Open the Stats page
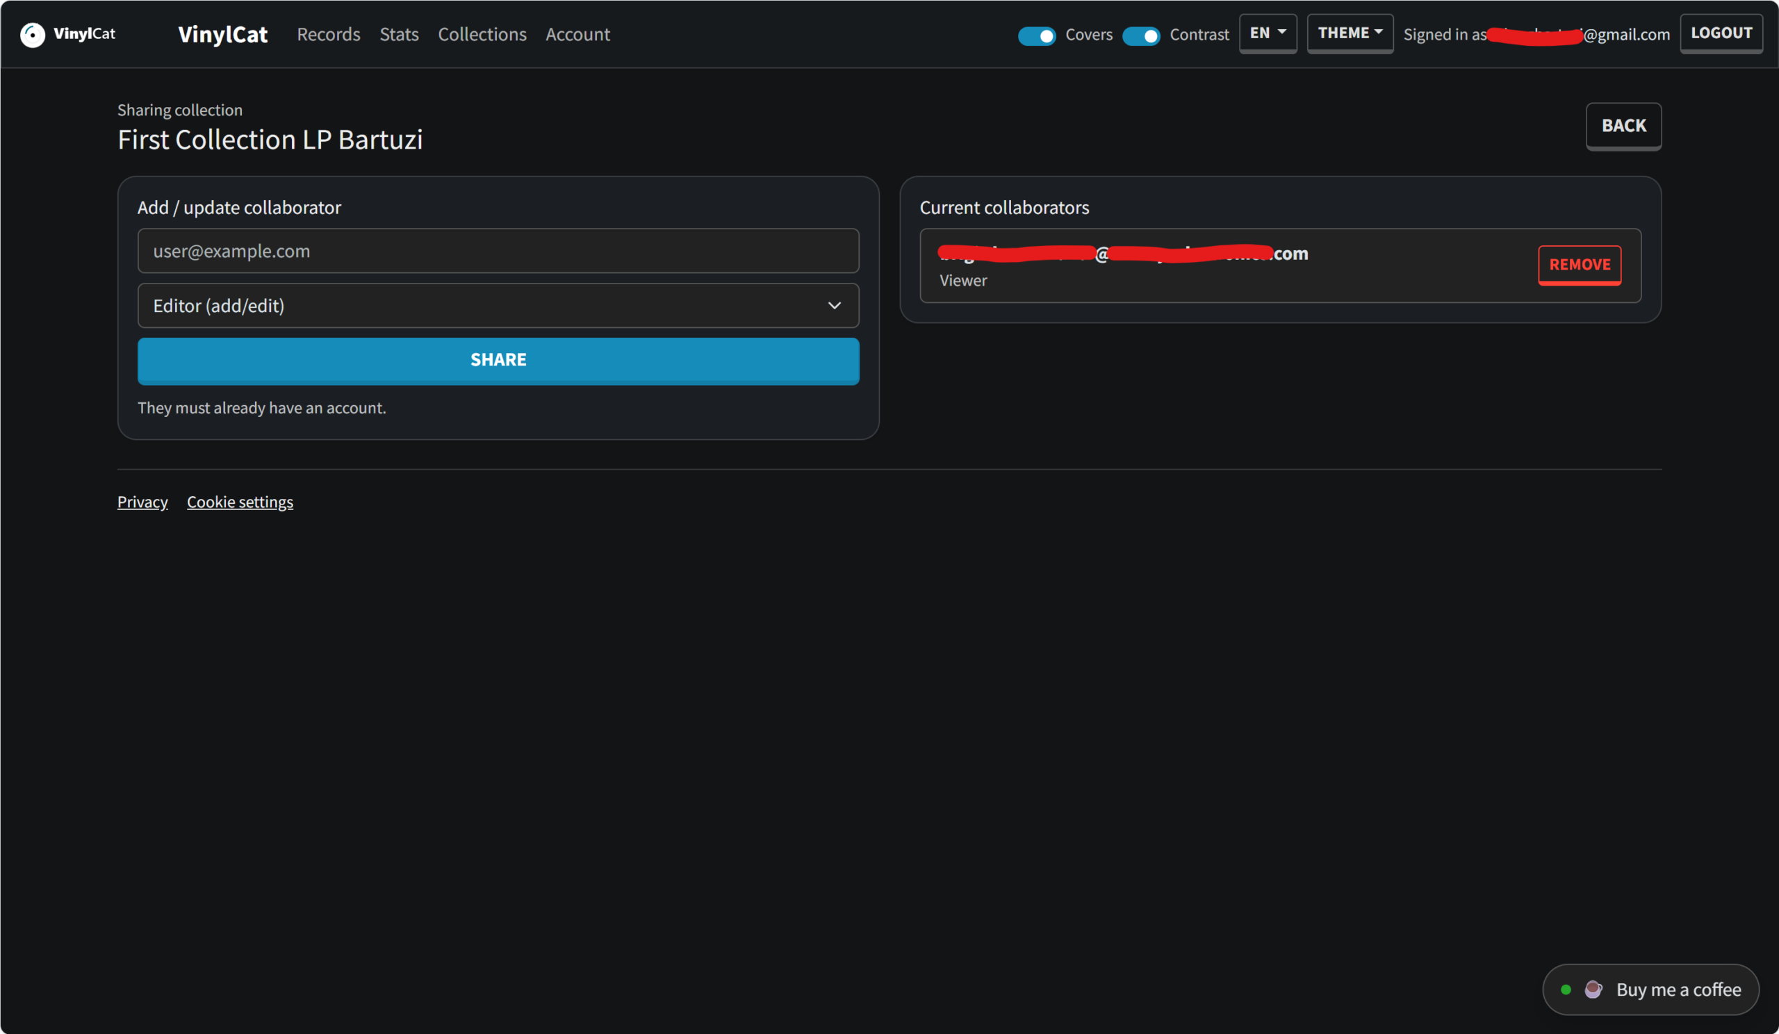 pos(399,35)
